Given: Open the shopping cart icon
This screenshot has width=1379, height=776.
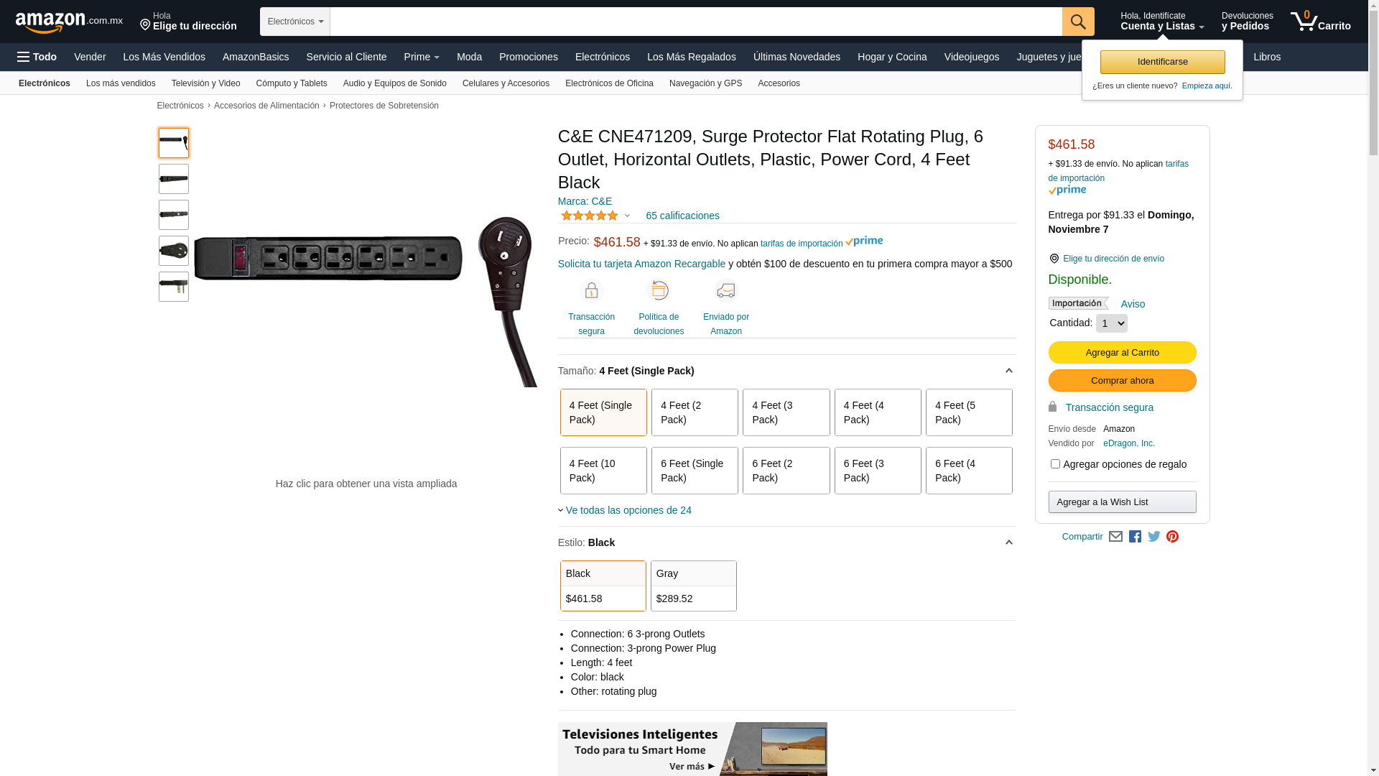Looking at the screenshot, I should click(1320, 22).
